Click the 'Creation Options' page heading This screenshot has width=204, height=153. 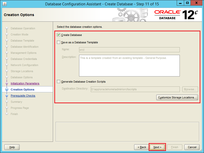tap(19, 15)
